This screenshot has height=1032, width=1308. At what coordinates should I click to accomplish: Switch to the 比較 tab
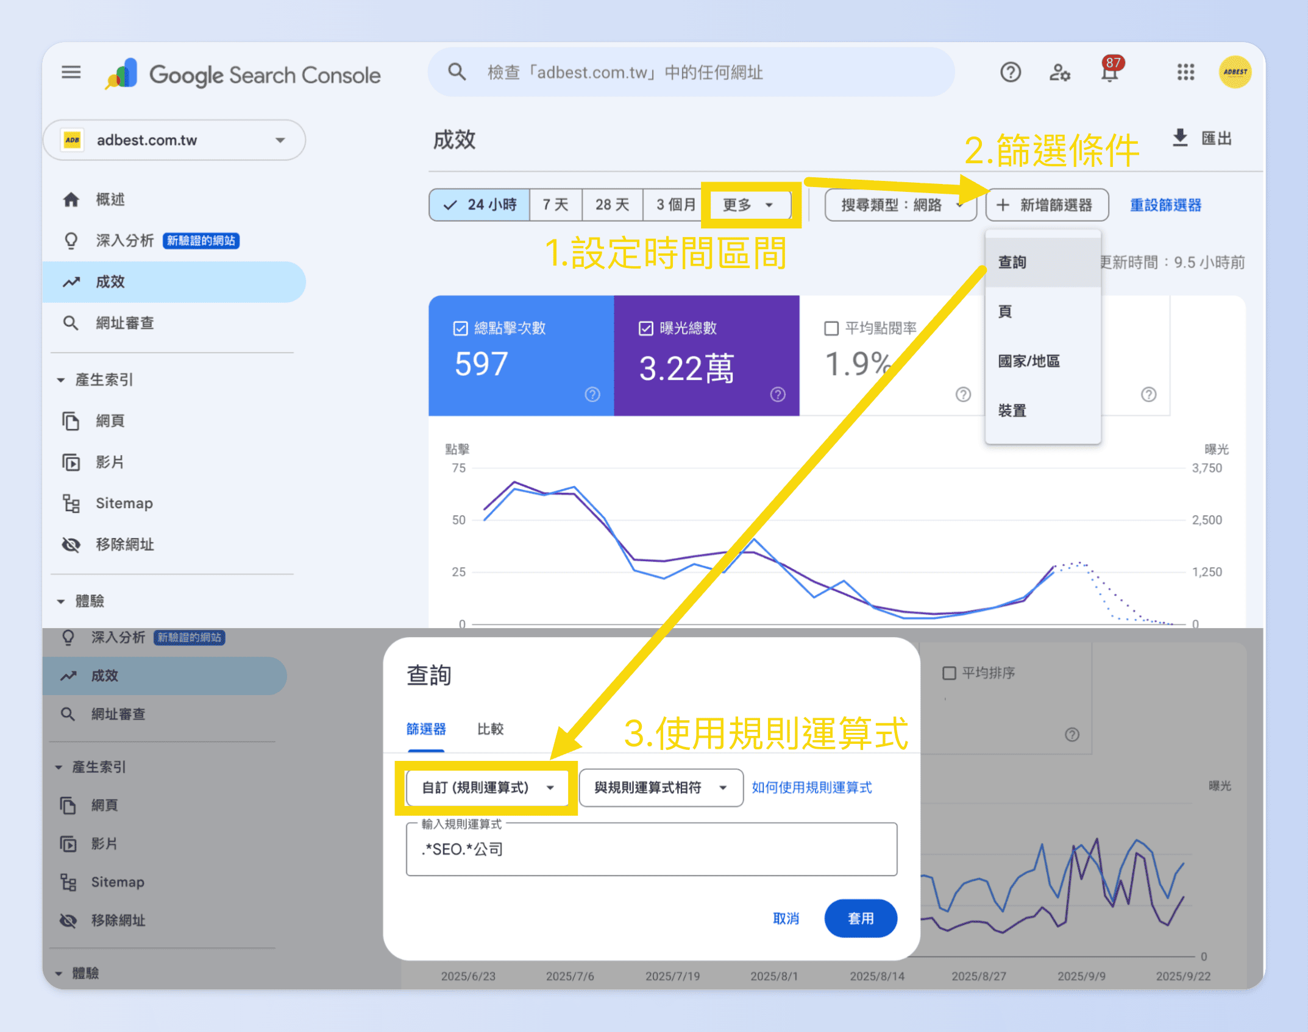click(489, 729)
